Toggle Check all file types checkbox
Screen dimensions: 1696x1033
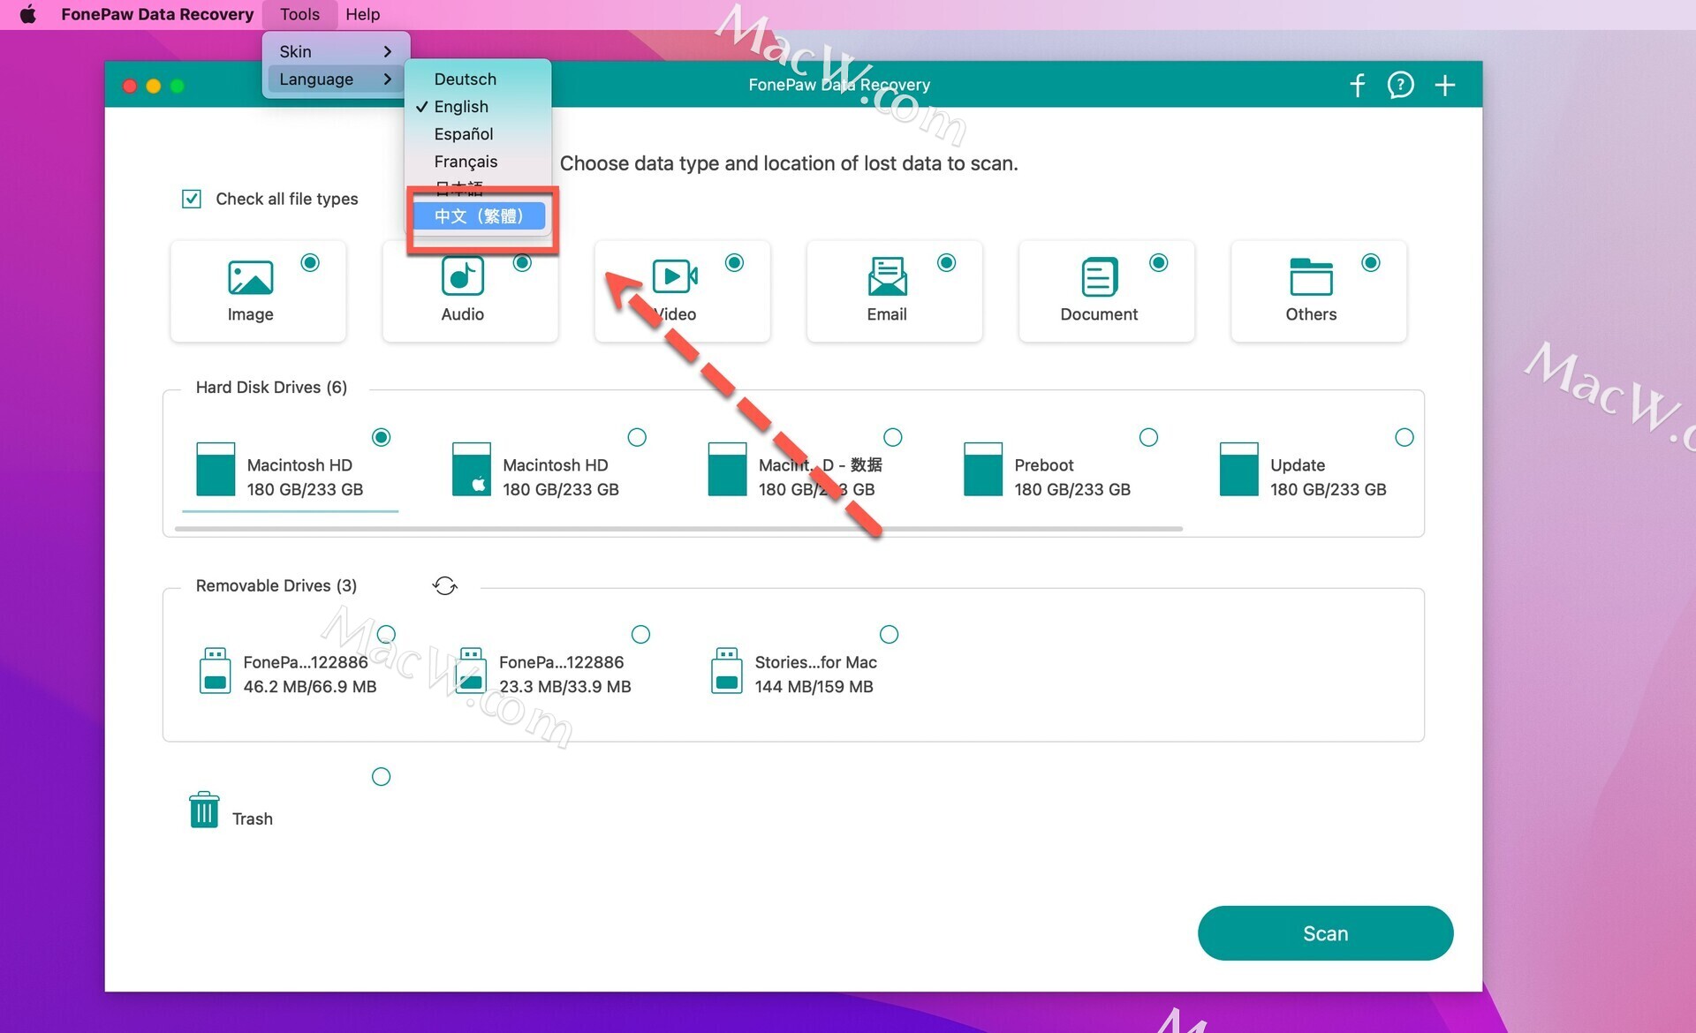coord(191,199)
